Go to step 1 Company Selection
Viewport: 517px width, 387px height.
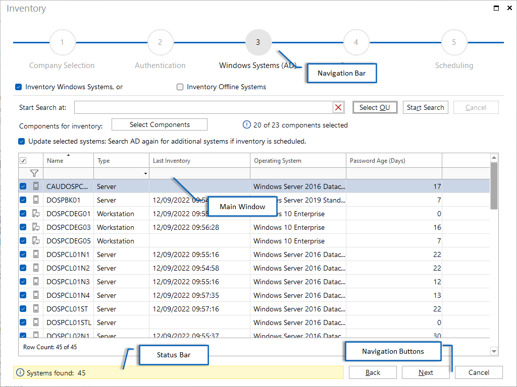[62, 42]
